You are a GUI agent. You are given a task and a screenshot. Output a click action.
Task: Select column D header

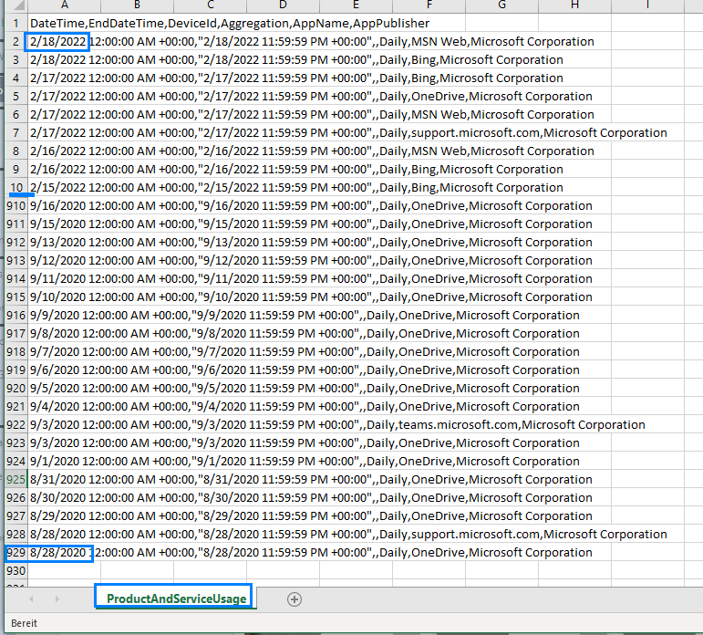[283, 5]
